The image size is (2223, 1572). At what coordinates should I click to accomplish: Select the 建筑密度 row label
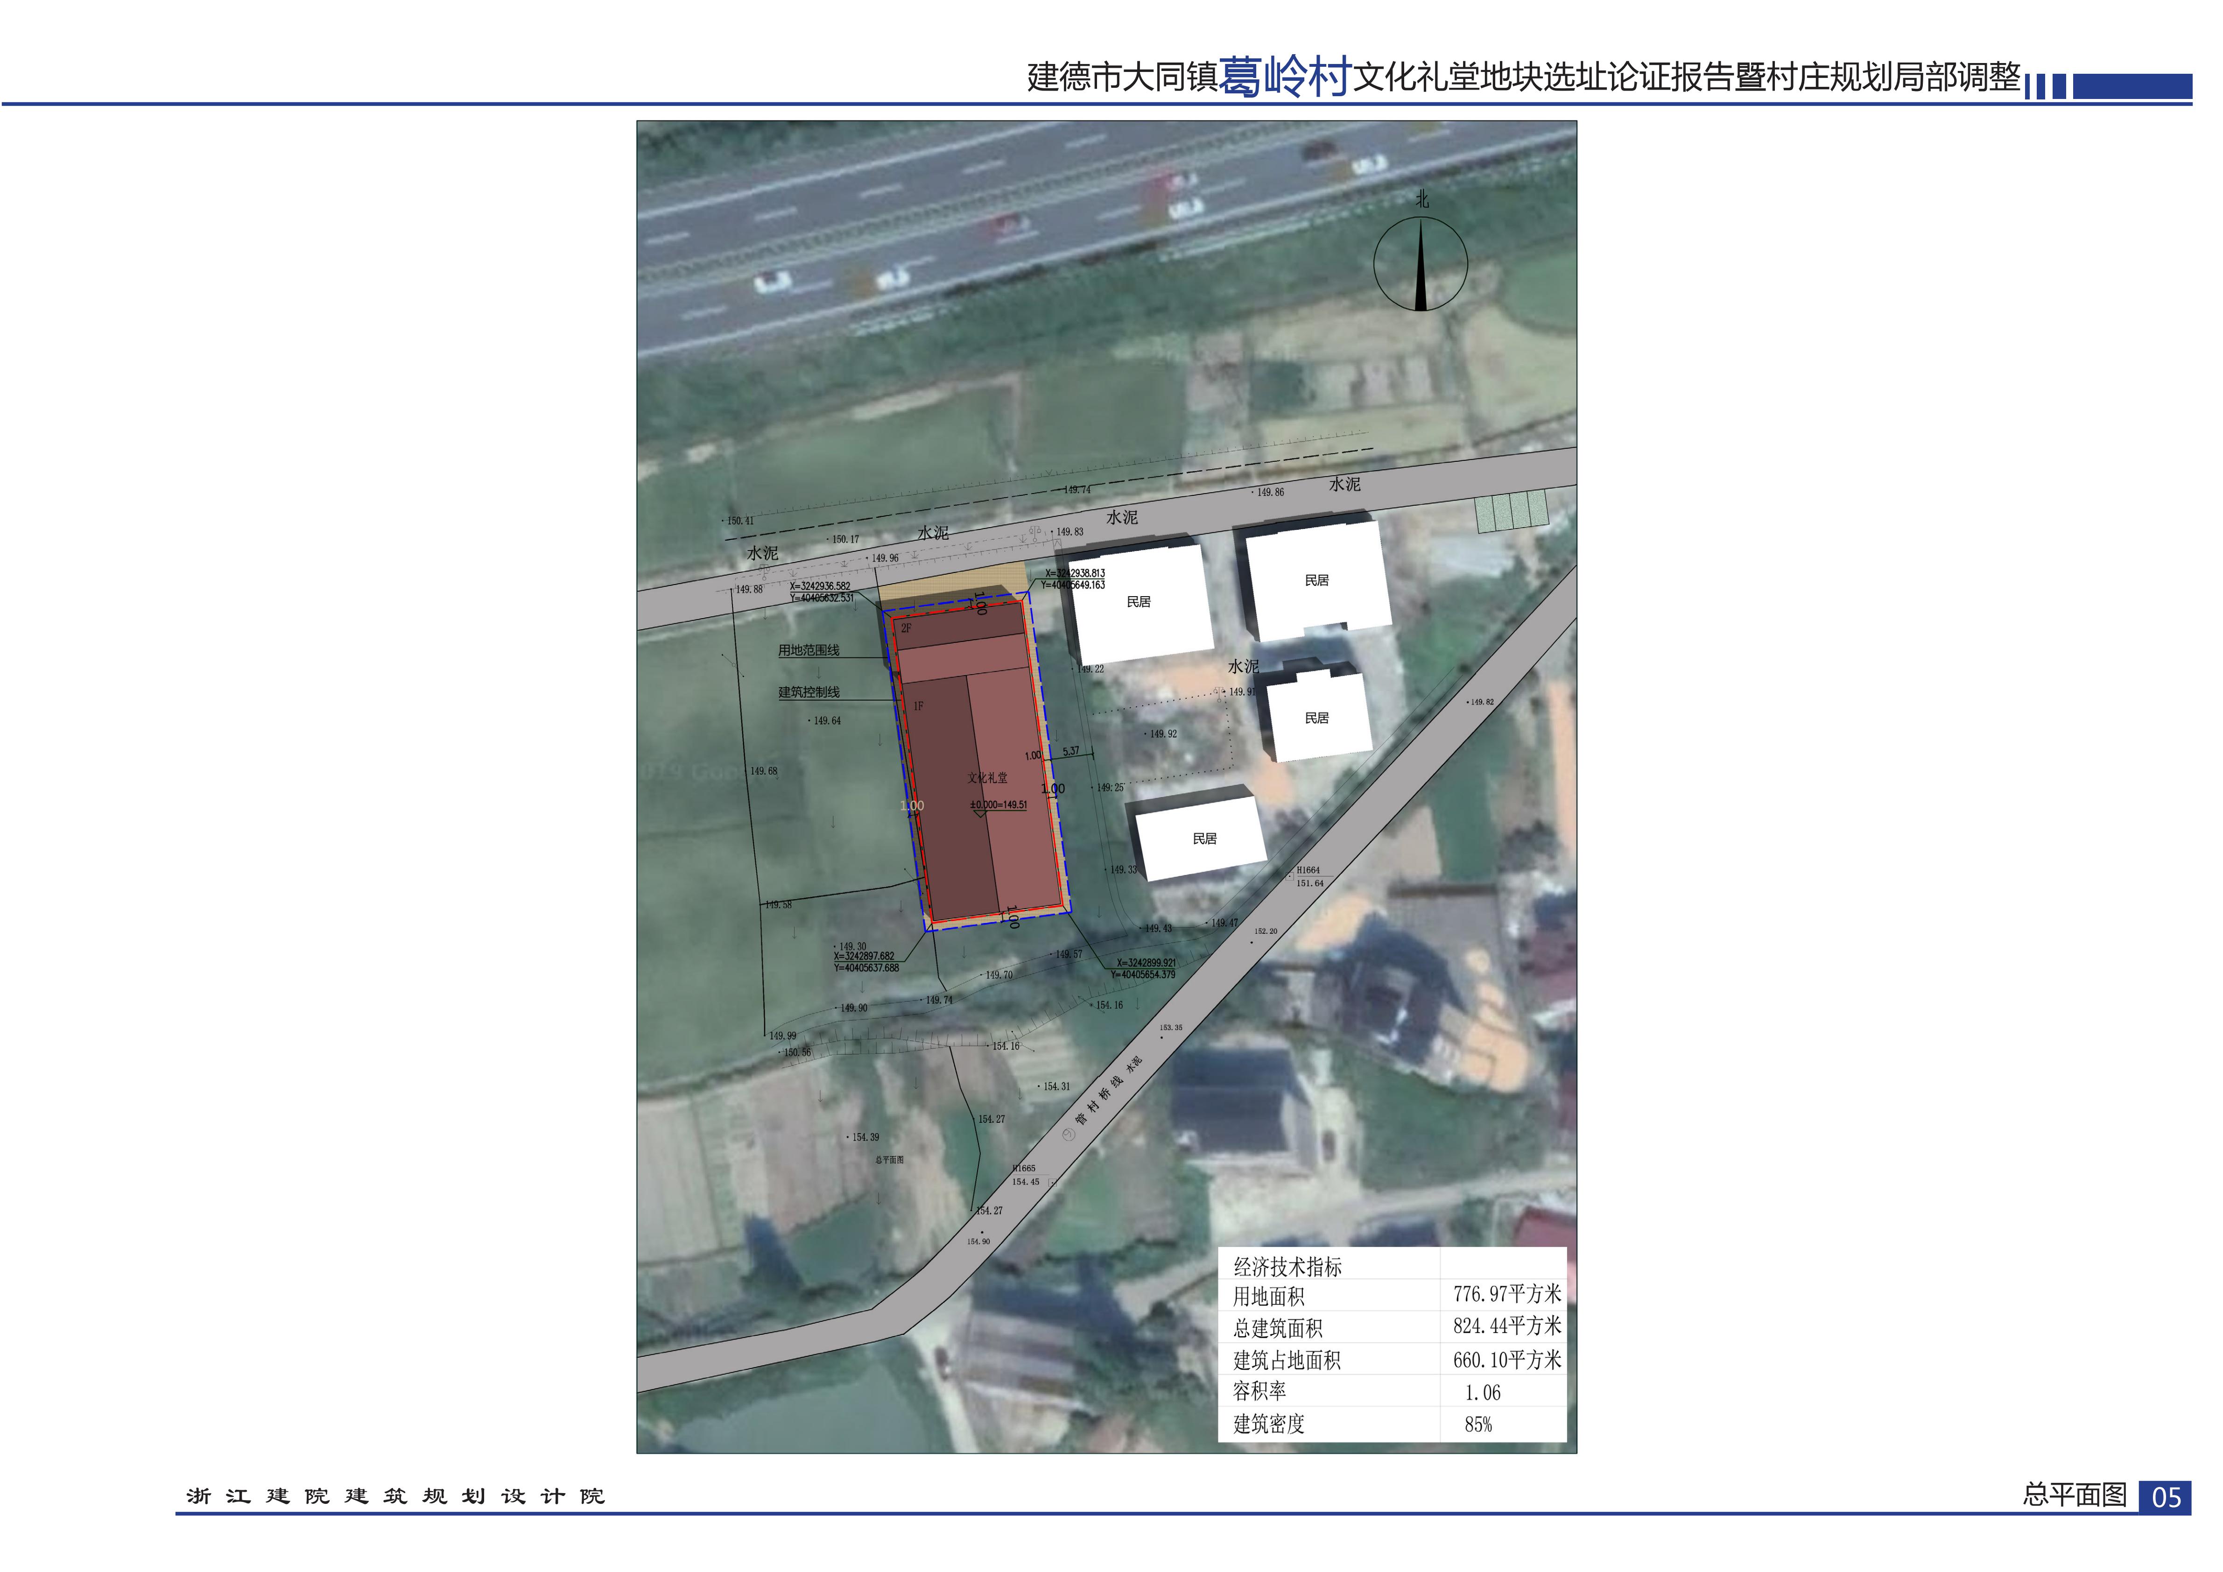point(1268,1424)
